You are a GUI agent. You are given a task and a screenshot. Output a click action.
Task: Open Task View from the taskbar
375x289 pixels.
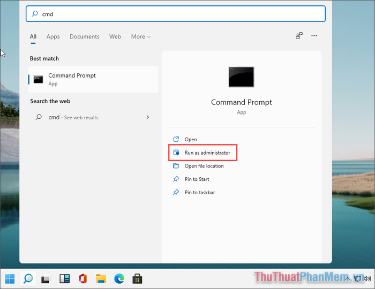[46, 279]
